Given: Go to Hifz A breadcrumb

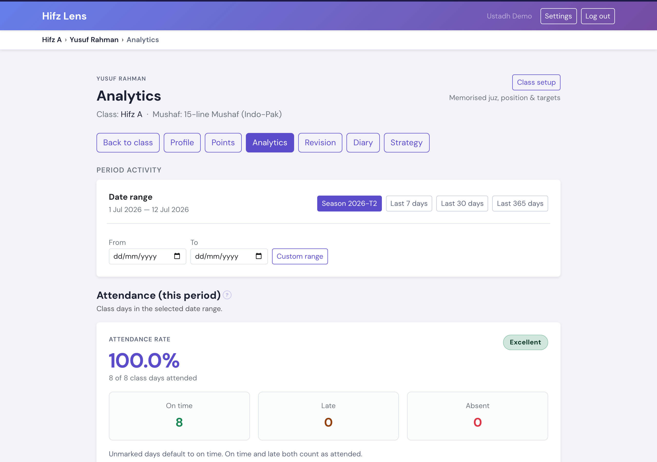Looking at the screenshot, I should pos(52,40).
